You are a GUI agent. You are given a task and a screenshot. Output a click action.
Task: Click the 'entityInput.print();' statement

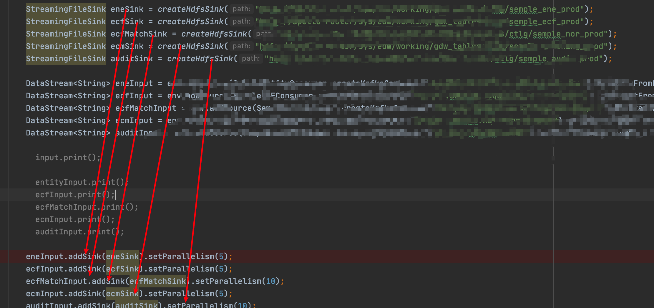[x=82, y=182]
